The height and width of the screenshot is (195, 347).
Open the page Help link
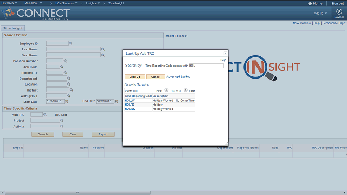[317, 23]
